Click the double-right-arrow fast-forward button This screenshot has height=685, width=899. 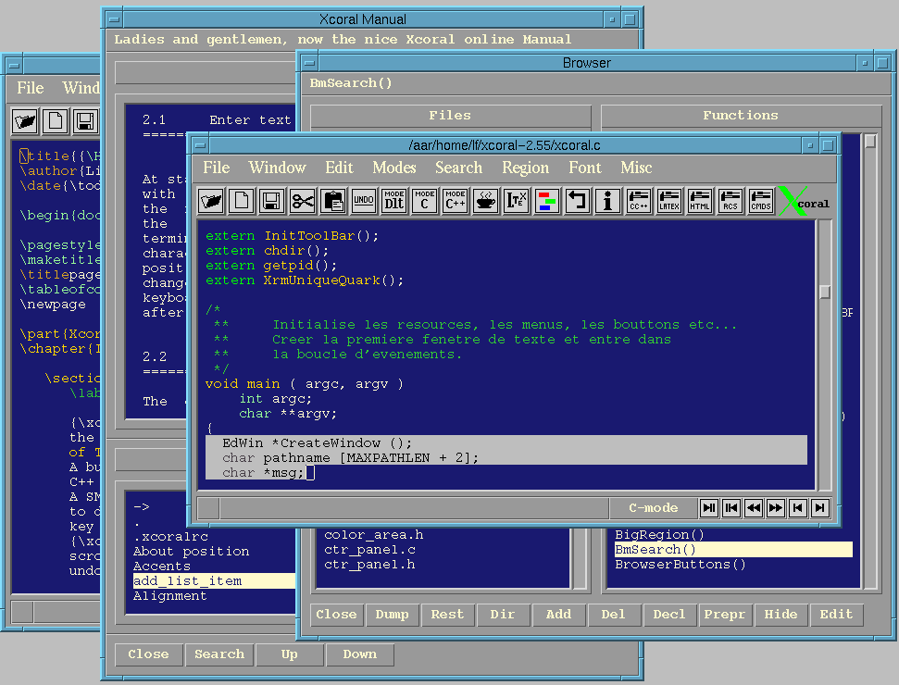776,508
